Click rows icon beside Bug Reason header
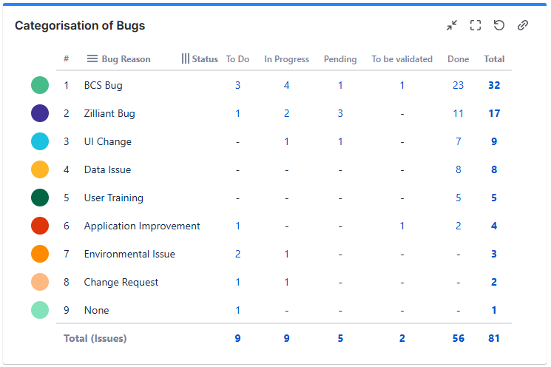 coord(92,59)
